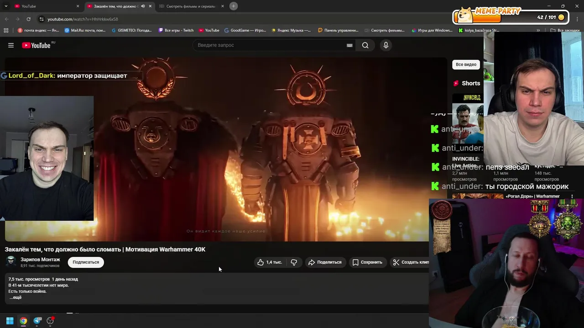The height and width of the screenshot is (328, 584).
Task: Go to the YouTube home logo
Action: (36, 45)
